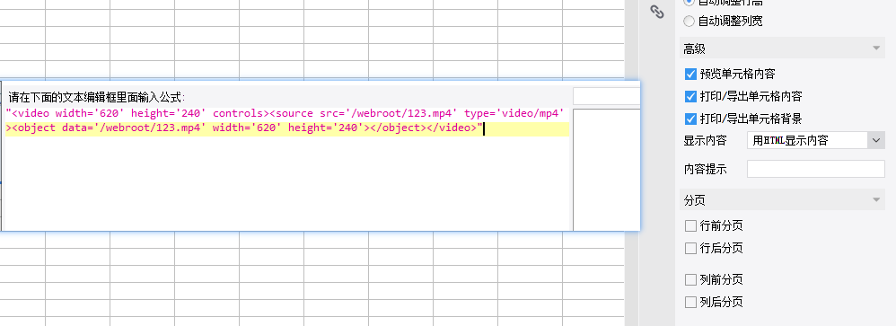Click the hyperlink chain icon
The width and height of the screenshot is (896, 326).
tap(657, 12)
